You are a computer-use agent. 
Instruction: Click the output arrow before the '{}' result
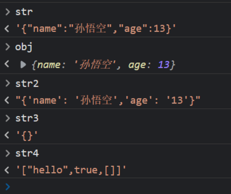[7, 135]
